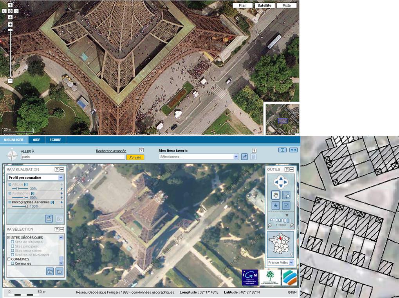Open the Recherche avancée link
Screen dimensions: 399x298
click(x=111, y=151)
